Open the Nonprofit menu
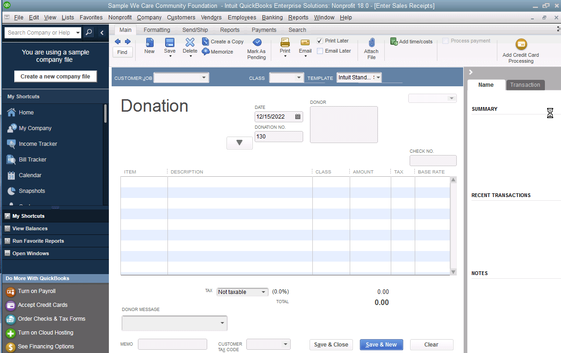 (x=120, y=18)
